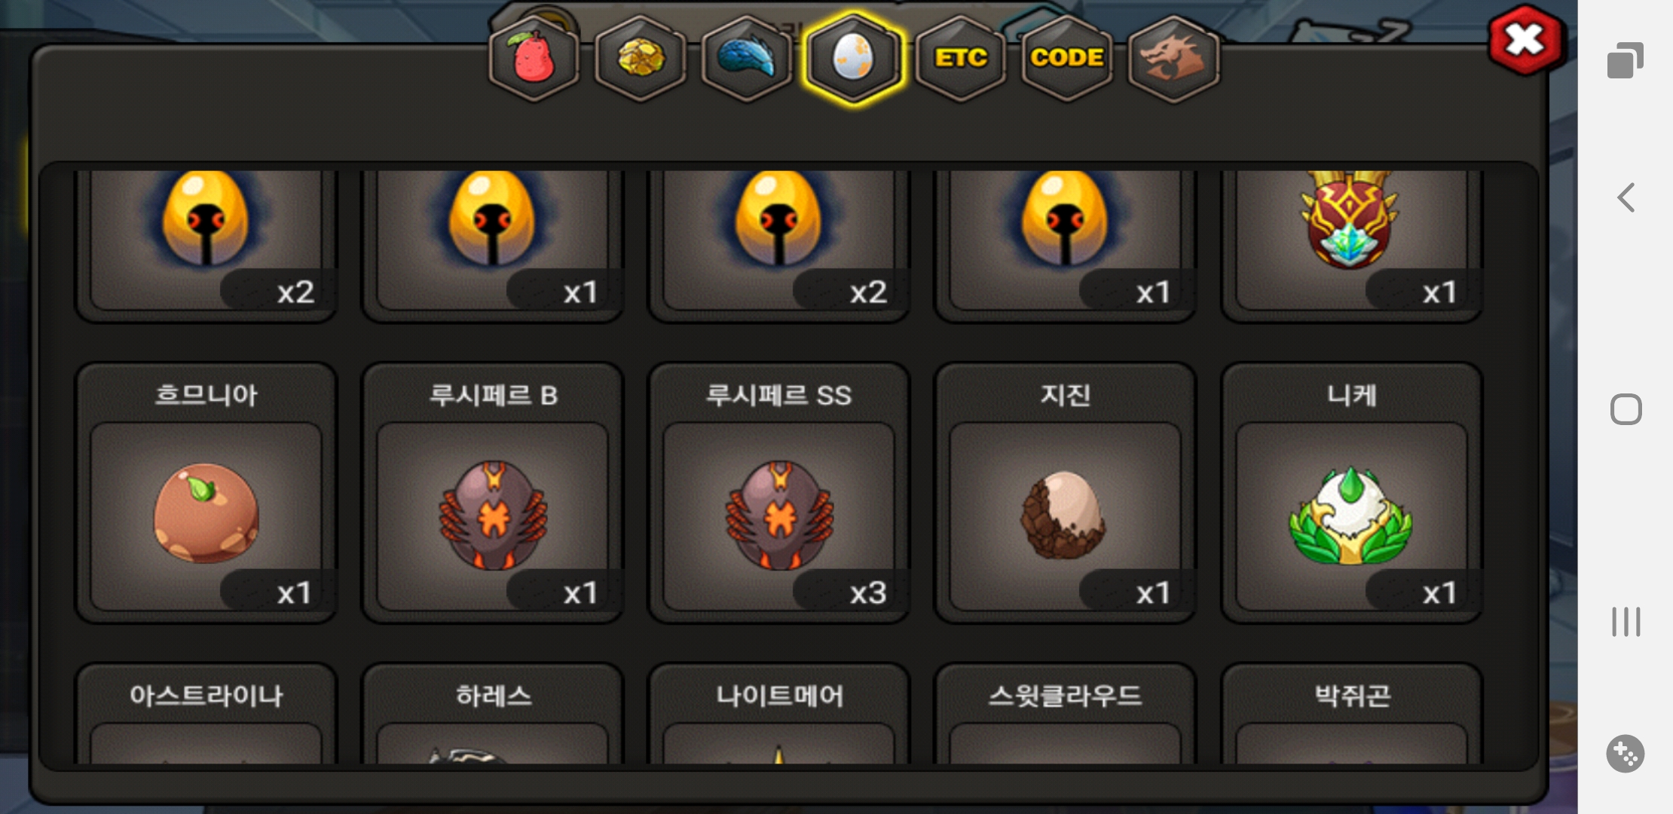Open the 아스트라이나 egg slot

pyautogui.click(x=206, y=714)
